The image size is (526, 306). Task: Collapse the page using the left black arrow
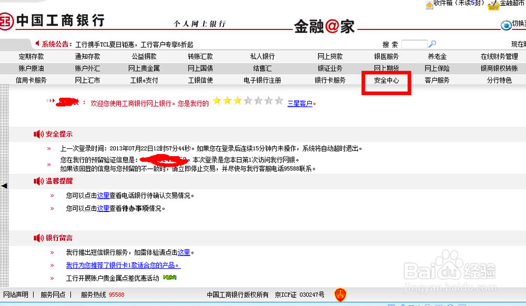tap(4, 186)
